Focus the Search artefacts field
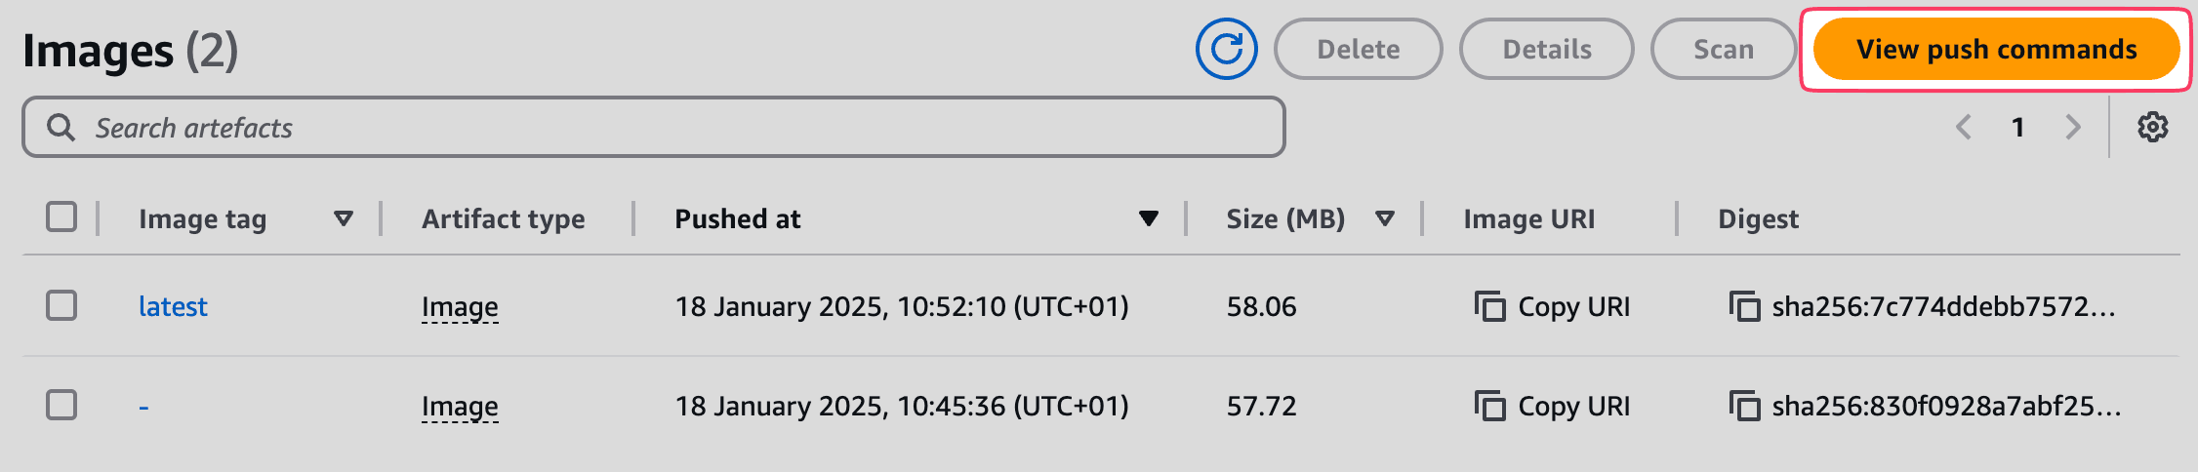The width and height of the screenshot is (2198, 472). [x=654, y=127]
